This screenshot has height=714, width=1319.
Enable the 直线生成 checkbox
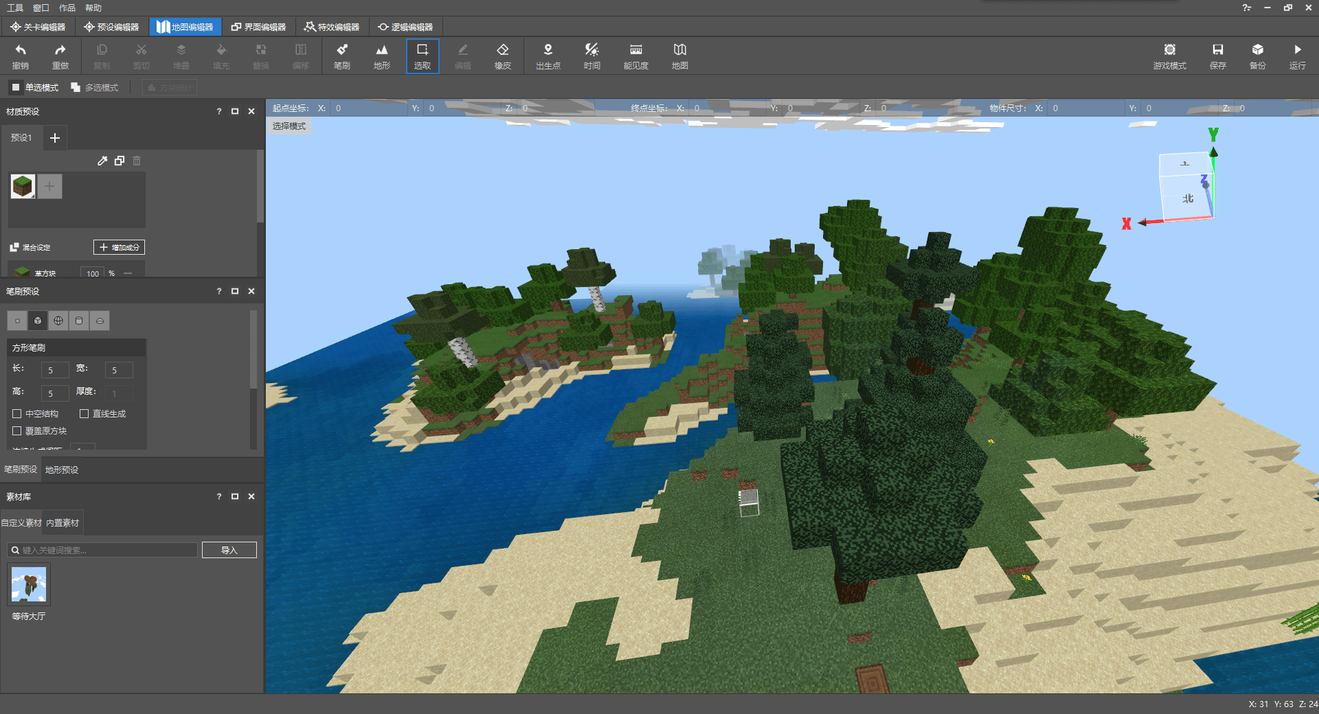coord(84,414)
